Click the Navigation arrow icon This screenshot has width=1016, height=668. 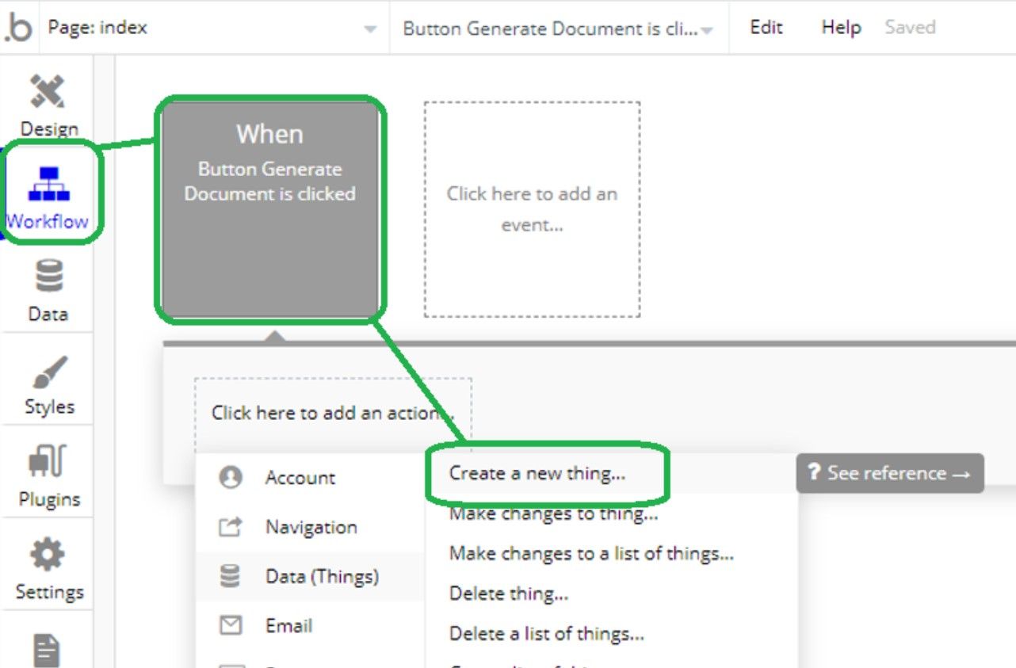tap(231, 527)
